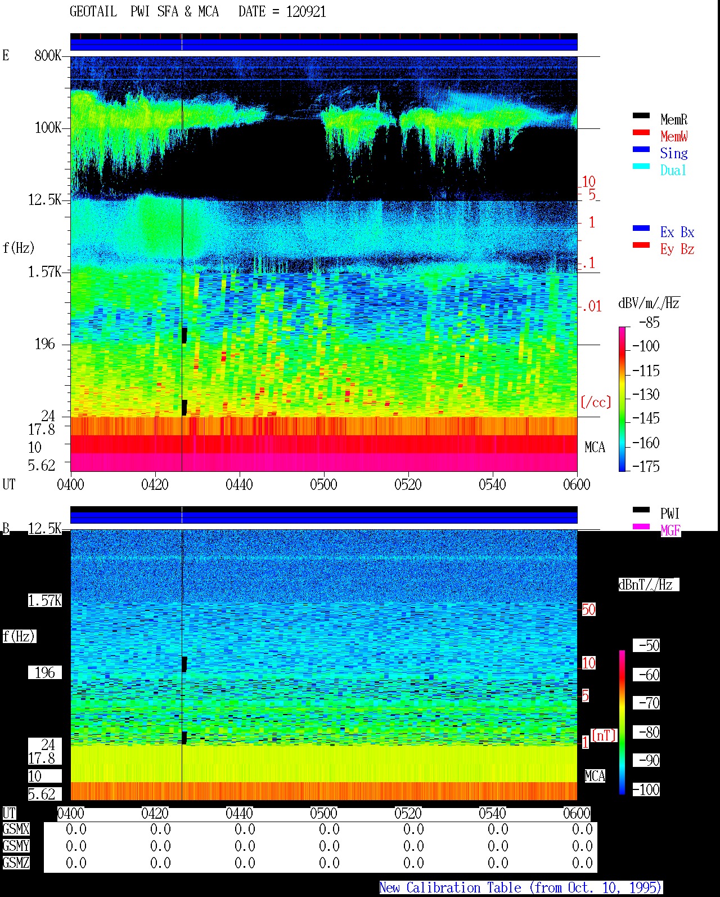
Task: Click the black marker near 196 Hz in B panel
Action: coord(184,664)
